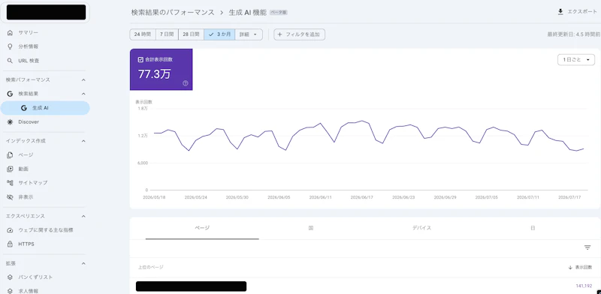Open 分析情報 in sidebar
Screen dimensions: 601x294
(x=29, y=46)
